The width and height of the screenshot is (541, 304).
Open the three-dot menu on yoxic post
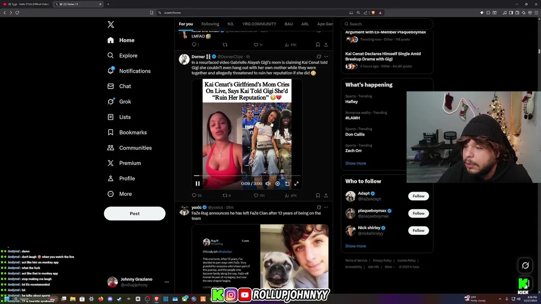tap(326, 207)
